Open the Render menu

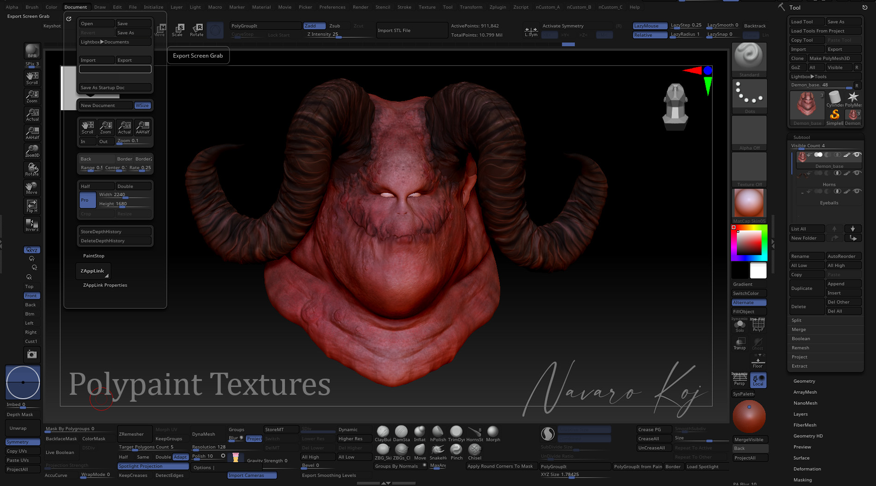tap(360, 7)
